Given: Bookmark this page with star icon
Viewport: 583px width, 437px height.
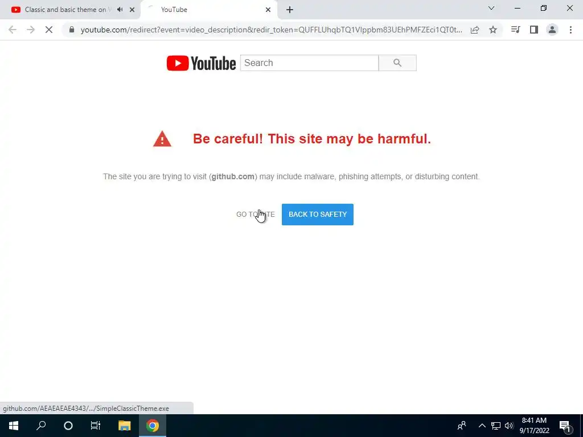Looking at the screenshot, I should [493, 30].
